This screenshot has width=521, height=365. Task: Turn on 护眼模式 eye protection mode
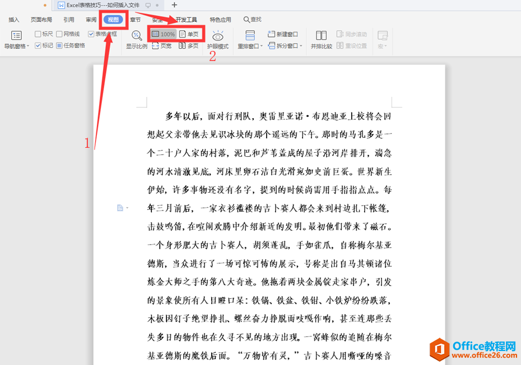coord(217,40)
